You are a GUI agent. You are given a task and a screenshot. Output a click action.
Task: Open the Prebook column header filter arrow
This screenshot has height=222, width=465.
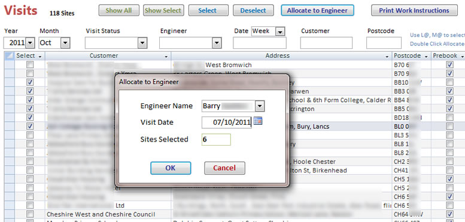462,56
